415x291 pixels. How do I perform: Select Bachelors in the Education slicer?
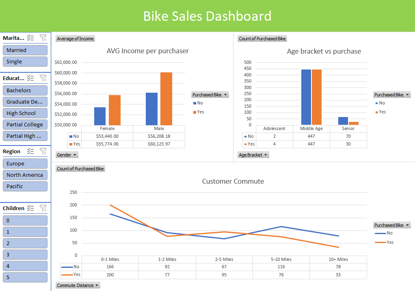(25, 90)
